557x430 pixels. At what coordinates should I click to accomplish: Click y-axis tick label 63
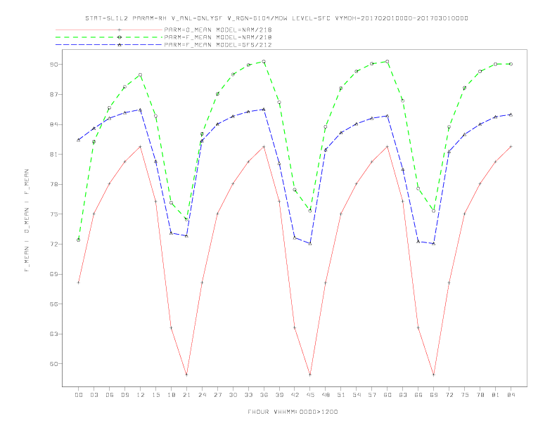pyautogui.click(x=54, y=334)
